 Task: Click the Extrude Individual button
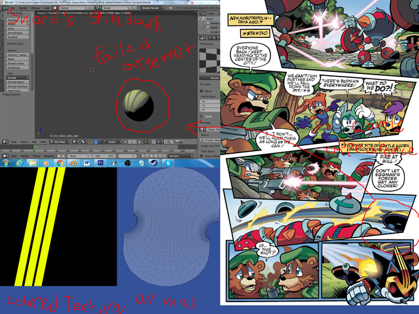point(18,86)
